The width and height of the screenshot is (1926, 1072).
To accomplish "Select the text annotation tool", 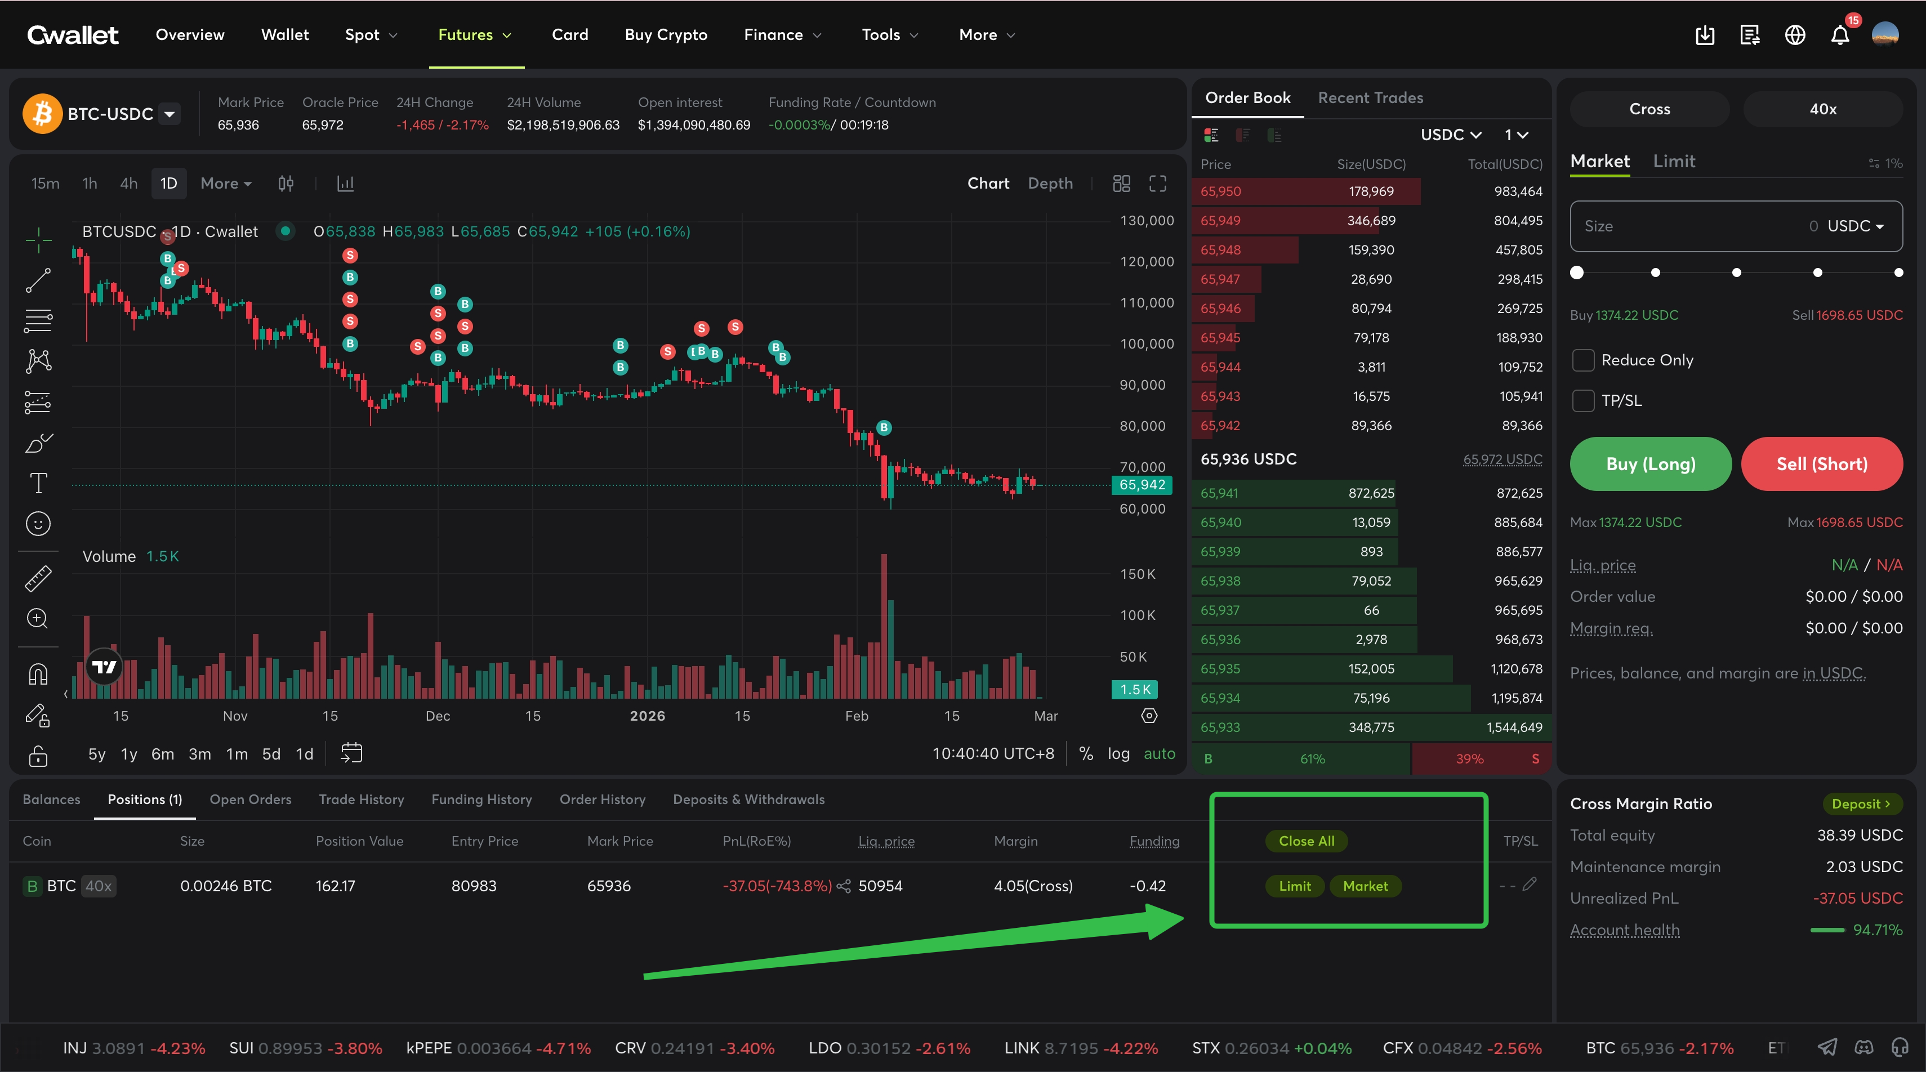I will pos(38,483).
